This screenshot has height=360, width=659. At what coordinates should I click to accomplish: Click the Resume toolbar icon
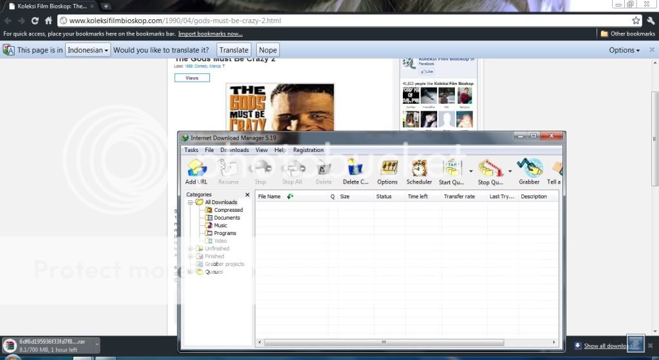click(x=228, y=172)
